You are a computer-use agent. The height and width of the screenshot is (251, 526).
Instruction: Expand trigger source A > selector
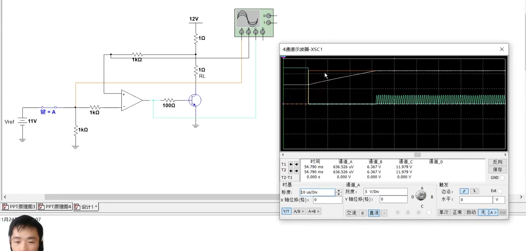click(493, 213)
